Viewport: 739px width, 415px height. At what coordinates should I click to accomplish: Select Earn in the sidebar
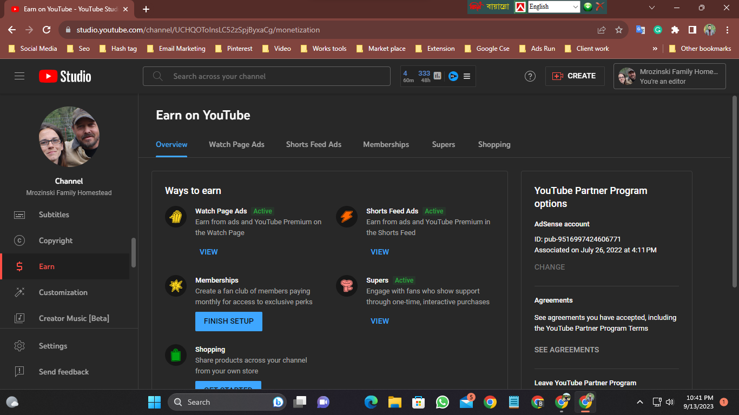(65, 266)
